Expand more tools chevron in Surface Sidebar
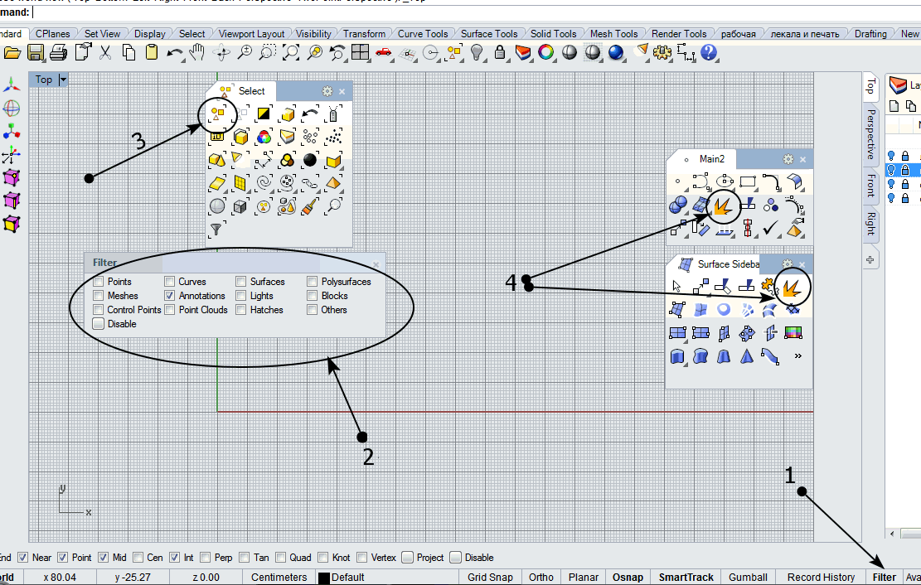 click(797, 356)
